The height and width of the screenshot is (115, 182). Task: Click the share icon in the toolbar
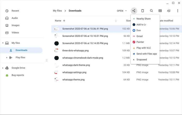[134, 11]
